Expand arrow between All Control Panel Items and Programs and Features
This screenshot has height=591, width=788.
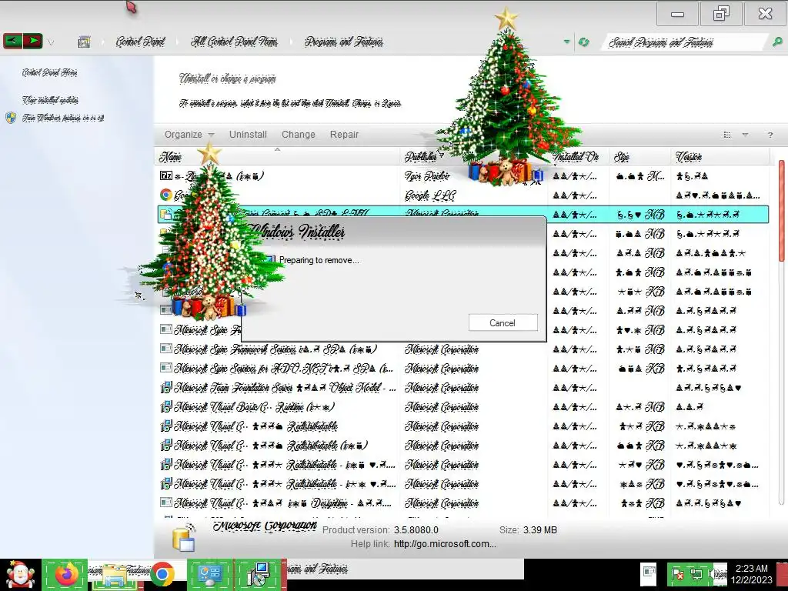click(x=292, y=42)
